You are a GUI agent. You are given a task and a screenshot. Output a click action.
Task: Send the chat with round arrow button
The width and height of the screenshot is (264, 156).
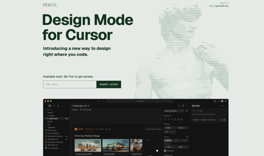pyautogui.click(x=224, y=120)
